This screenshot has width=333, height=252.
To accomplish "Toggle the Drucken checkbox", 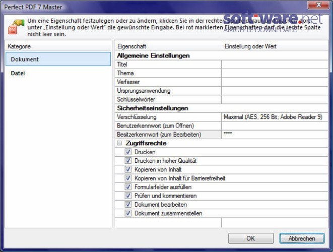I will coord(128,152).
